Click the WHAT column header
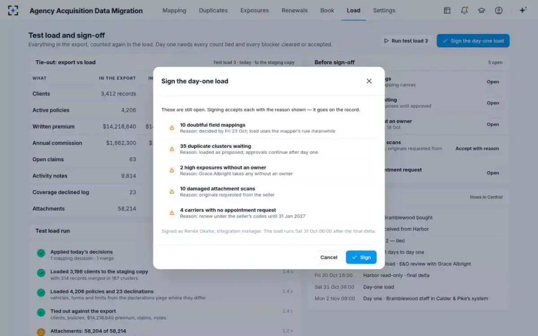538x336 pixels. pyautogui.click(x=39, y=78)
